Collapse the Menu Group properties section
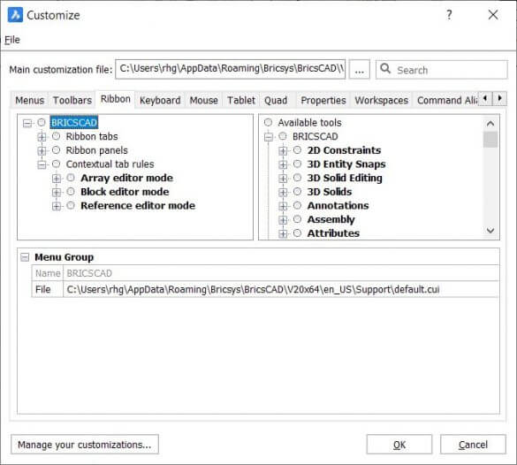 pyautogui.click(x=25, y=257)
